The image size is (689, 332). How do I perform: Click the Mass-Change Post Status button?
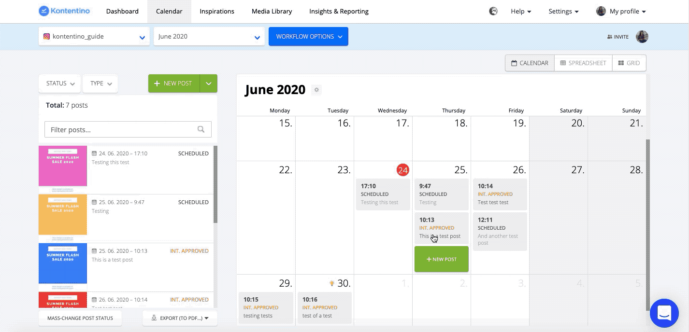pos(80,318)
